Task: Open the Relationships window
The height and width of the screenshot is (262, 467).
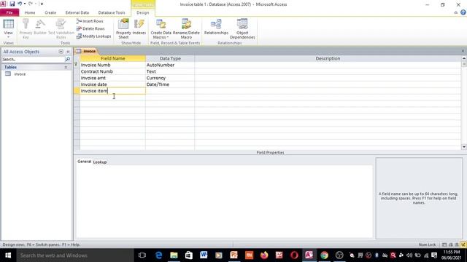Action: point(216,27)
